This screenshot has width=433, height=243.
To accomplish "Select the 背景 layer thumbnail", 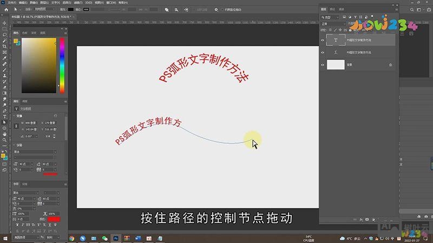I will click(x=336, y=65).
